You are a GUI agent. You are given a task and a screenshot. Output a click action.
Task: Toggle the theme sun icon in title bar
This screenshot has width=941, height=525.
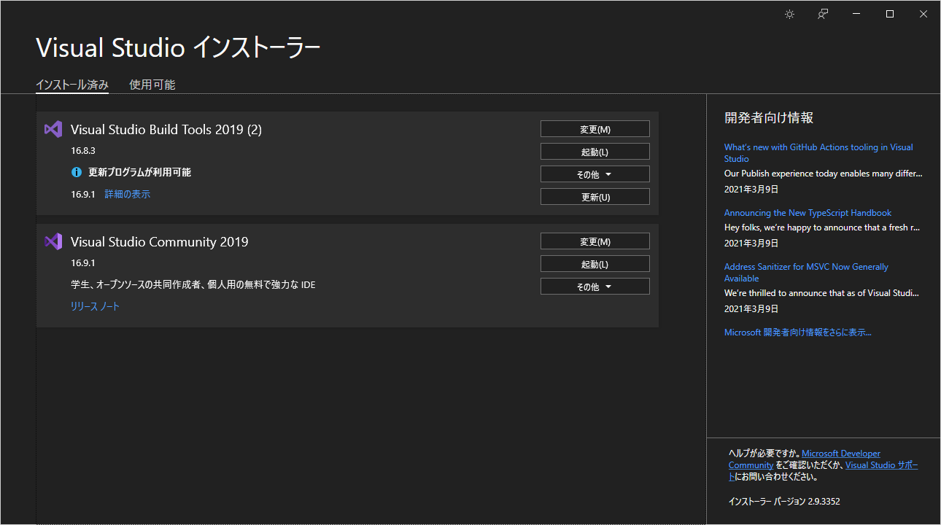pos(789,14)
